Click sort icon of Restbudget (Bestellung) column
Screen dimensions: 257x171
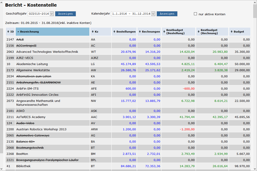[164, 32]
